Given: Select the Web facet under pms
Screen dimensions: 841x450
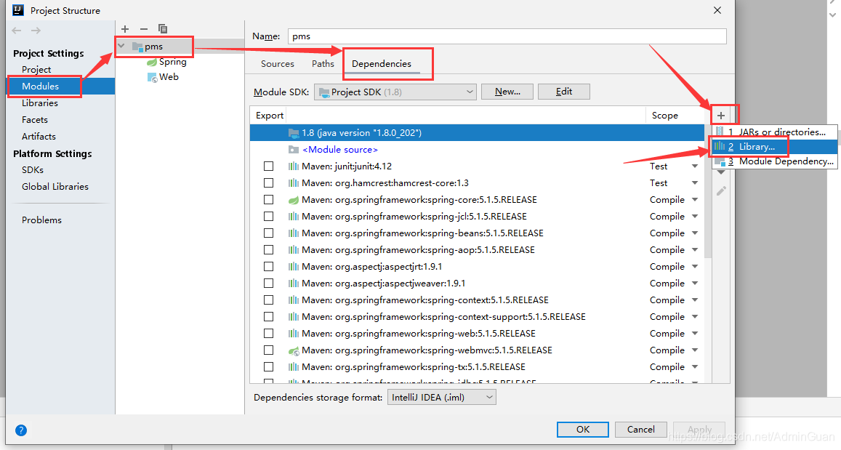Looking at the screenshot, I should click(x=163, y=77).
